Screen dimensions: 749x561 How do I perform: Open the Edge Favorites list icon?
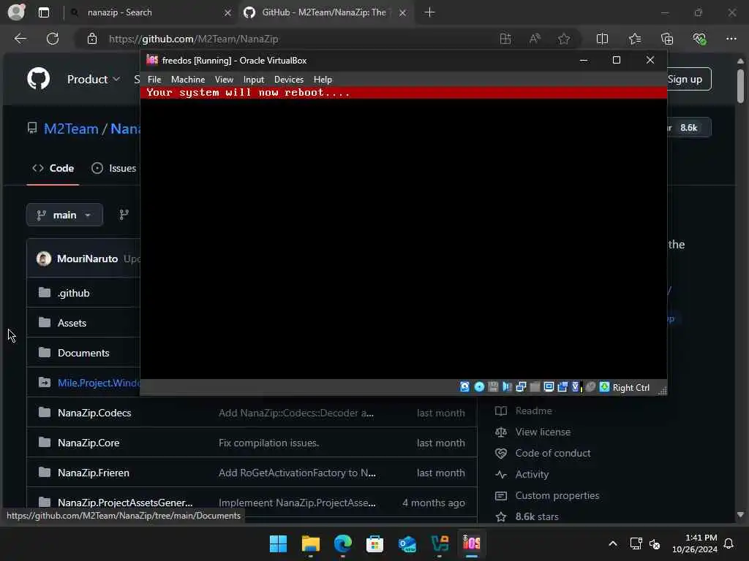(635, 39)
